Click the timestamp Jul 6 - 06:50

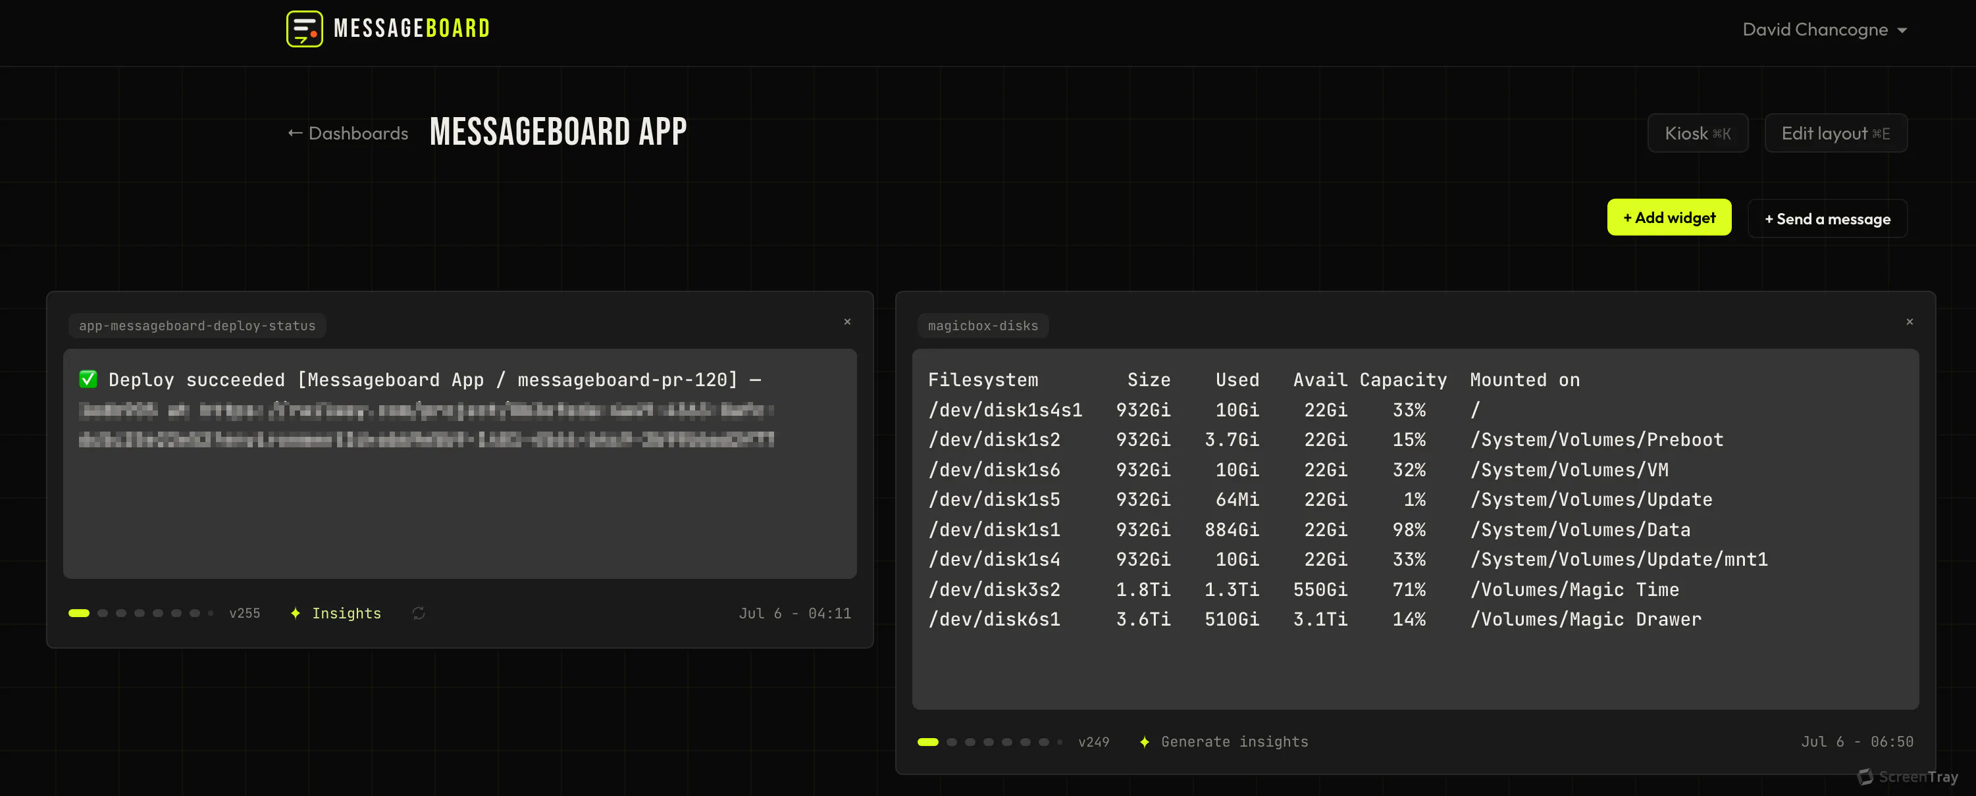click(1857, 741)
